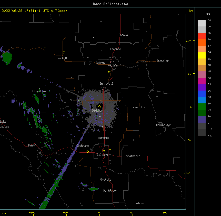
Task: Click the yellow diamond marker west of Calgary
Action: pos(87,151)
